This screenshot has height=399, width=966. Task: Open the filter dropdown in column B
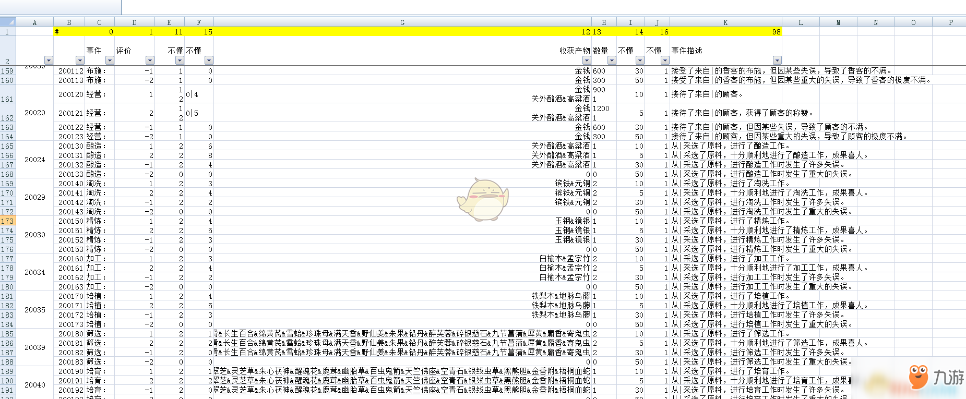(80, 61)
